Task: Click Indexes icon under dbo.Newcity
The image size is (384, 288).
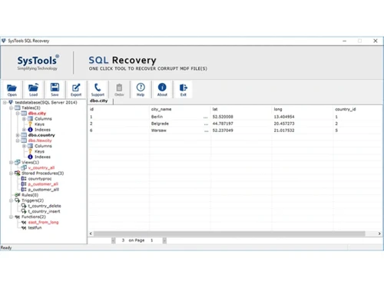Action: [30, 157]
